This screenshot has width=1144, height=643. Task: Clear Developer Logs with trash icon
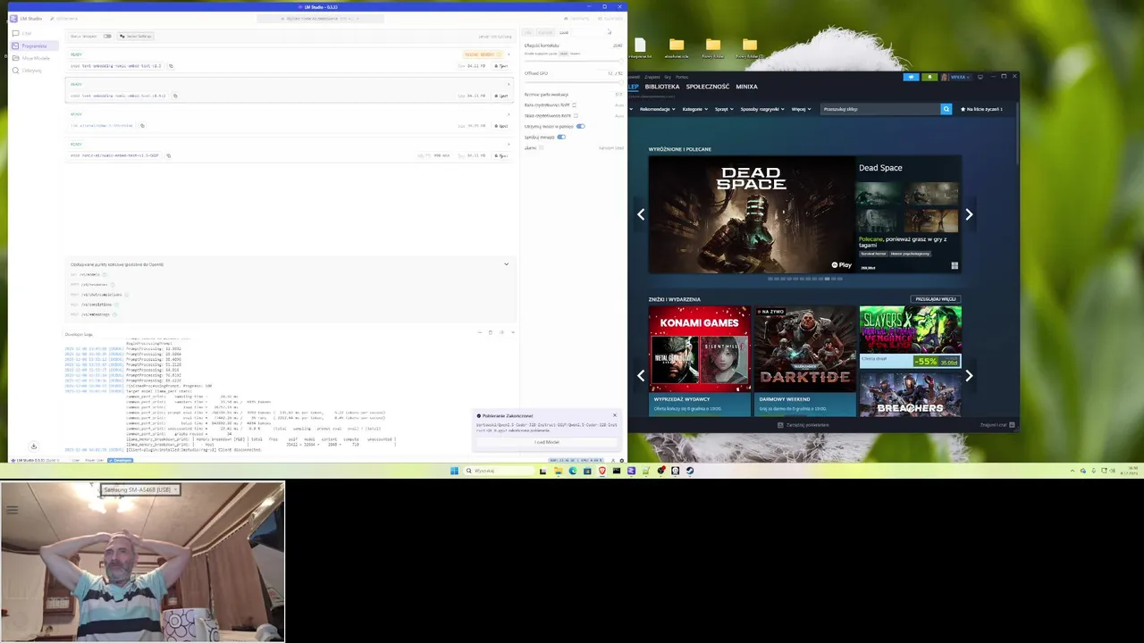pyautogui.click(x=491, y=332)
